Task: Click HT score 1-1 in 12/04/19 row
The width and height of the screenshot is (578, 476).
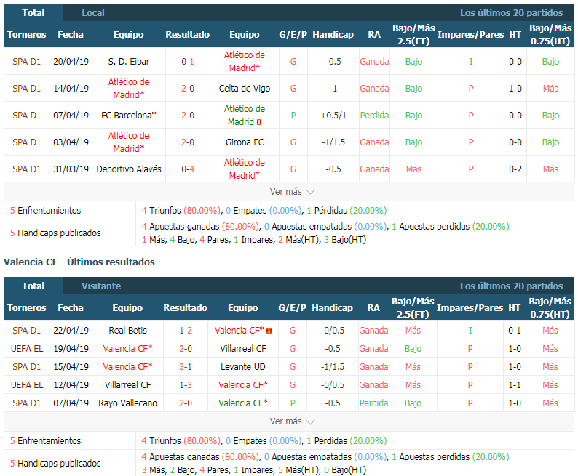Action: point(515,384)
